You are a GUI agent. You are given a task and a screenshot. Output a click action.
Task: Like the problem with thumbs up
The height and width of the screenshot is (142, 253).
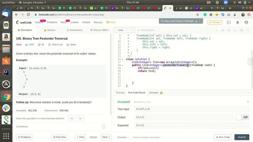(26, 45)
